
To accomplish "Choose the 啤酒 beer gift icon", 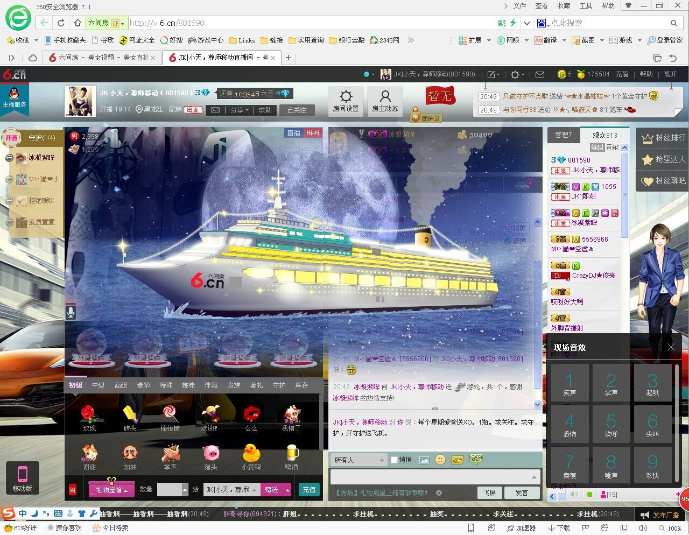I will pos(291,453).
